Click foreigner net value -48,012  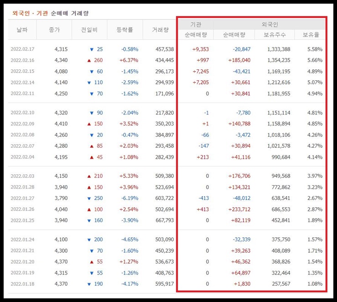[x=241, y=198]
